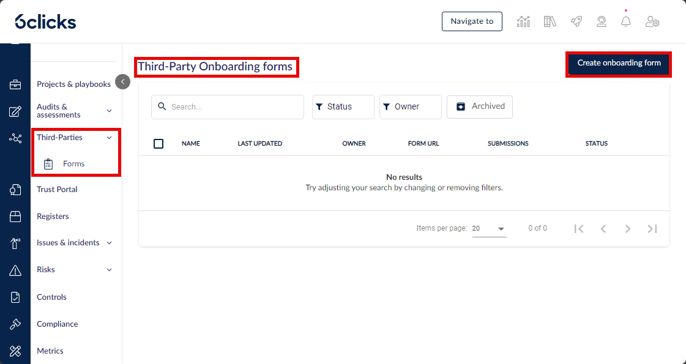Screen dimensions: 686x364
Task: Sort by LAST UPDATED column header
Action: pyautogui.click(x=260, y=144)
